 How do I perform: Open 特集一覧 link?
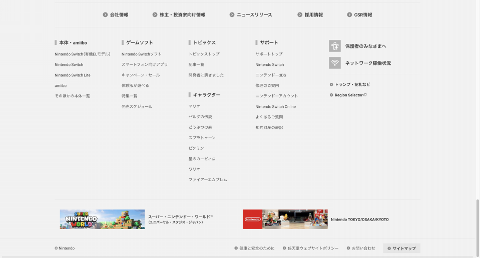(129, 96)
